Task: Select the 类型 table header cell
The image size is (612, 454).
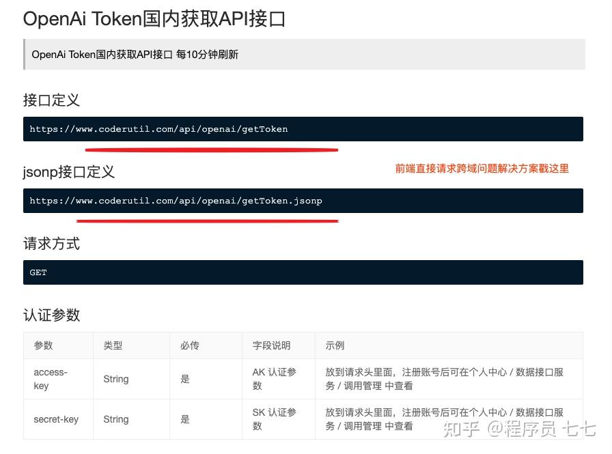Action: [x=113, y=345]
